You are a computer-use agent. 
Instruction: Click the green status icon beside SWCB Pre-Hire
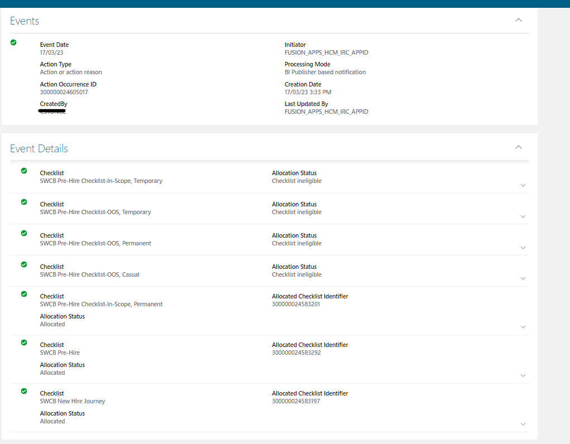[23, 342]
